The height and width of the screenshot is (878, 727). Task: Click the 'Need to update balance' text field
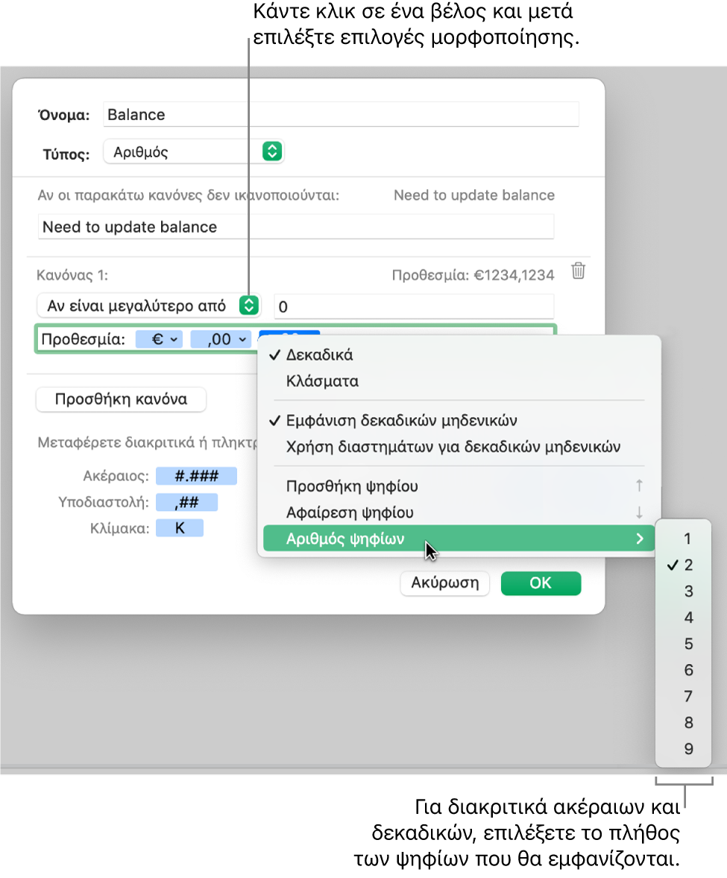coord(296,227)
